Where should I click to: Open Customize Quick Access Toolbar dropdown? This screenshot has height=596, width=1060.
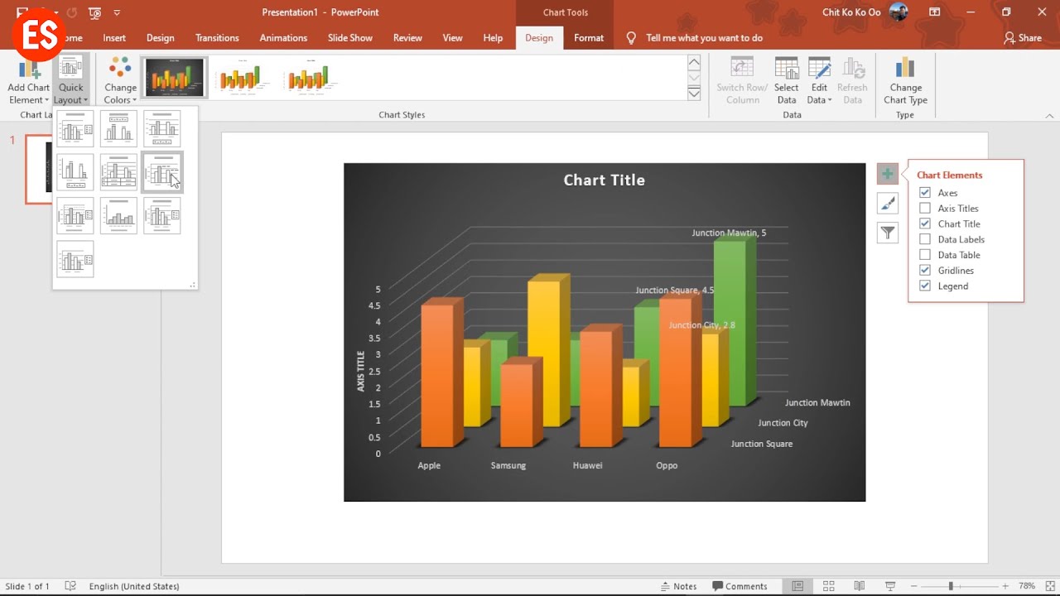pyautogui.click(x=117, y=12)
